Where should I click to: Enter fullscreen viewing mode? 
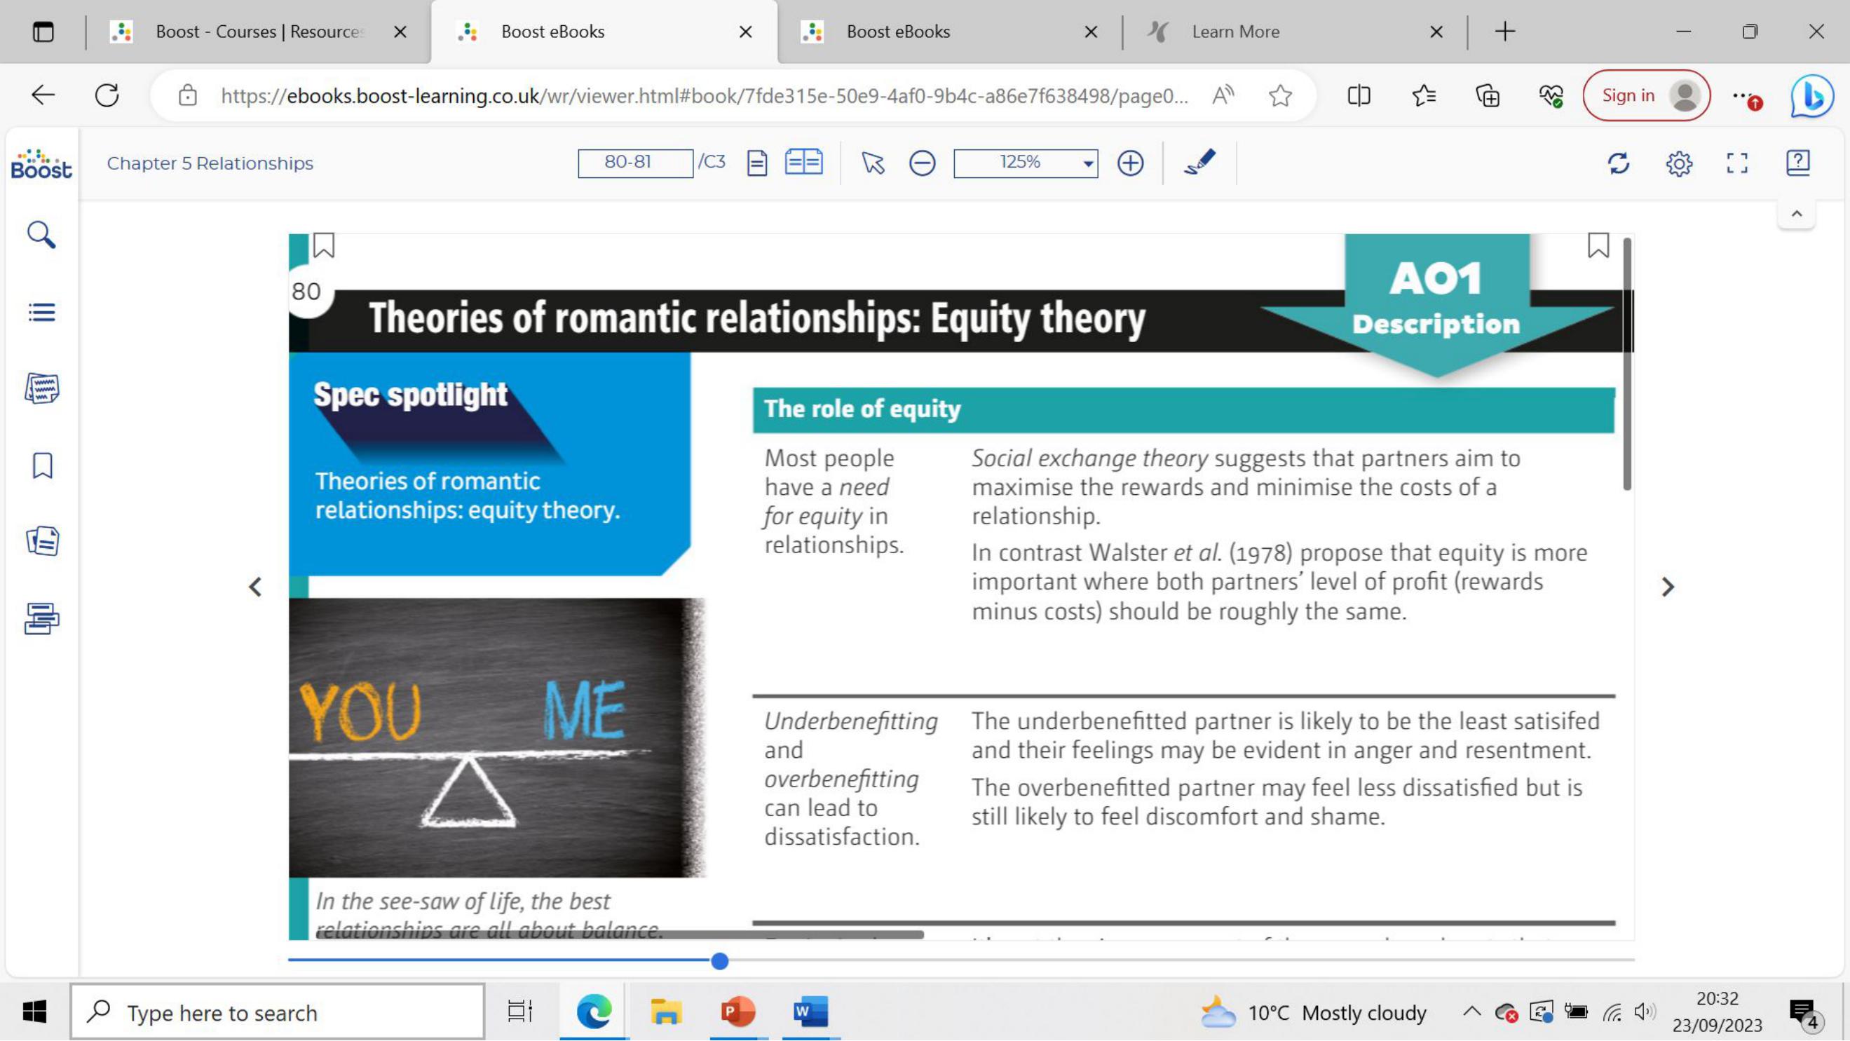[1736, 163]
